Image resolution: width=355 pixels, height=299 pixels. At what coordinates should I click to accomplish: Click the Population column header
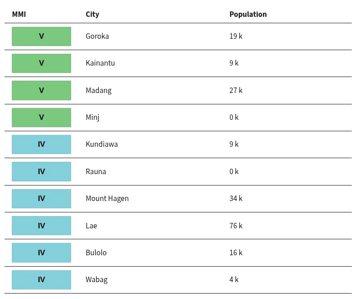coord(248,14)
